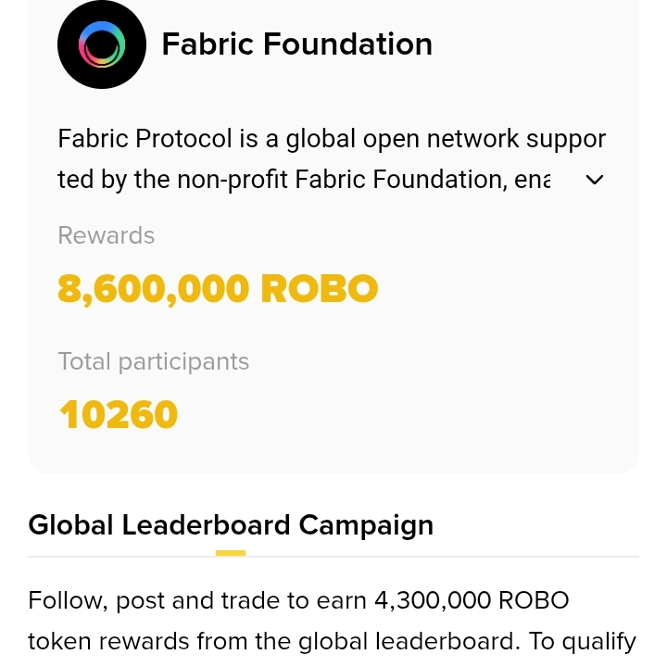Image resolution: width=667 pixels, height=667 pixels.
Task: Click the 10260 total participants count
Action: (119, 414)
